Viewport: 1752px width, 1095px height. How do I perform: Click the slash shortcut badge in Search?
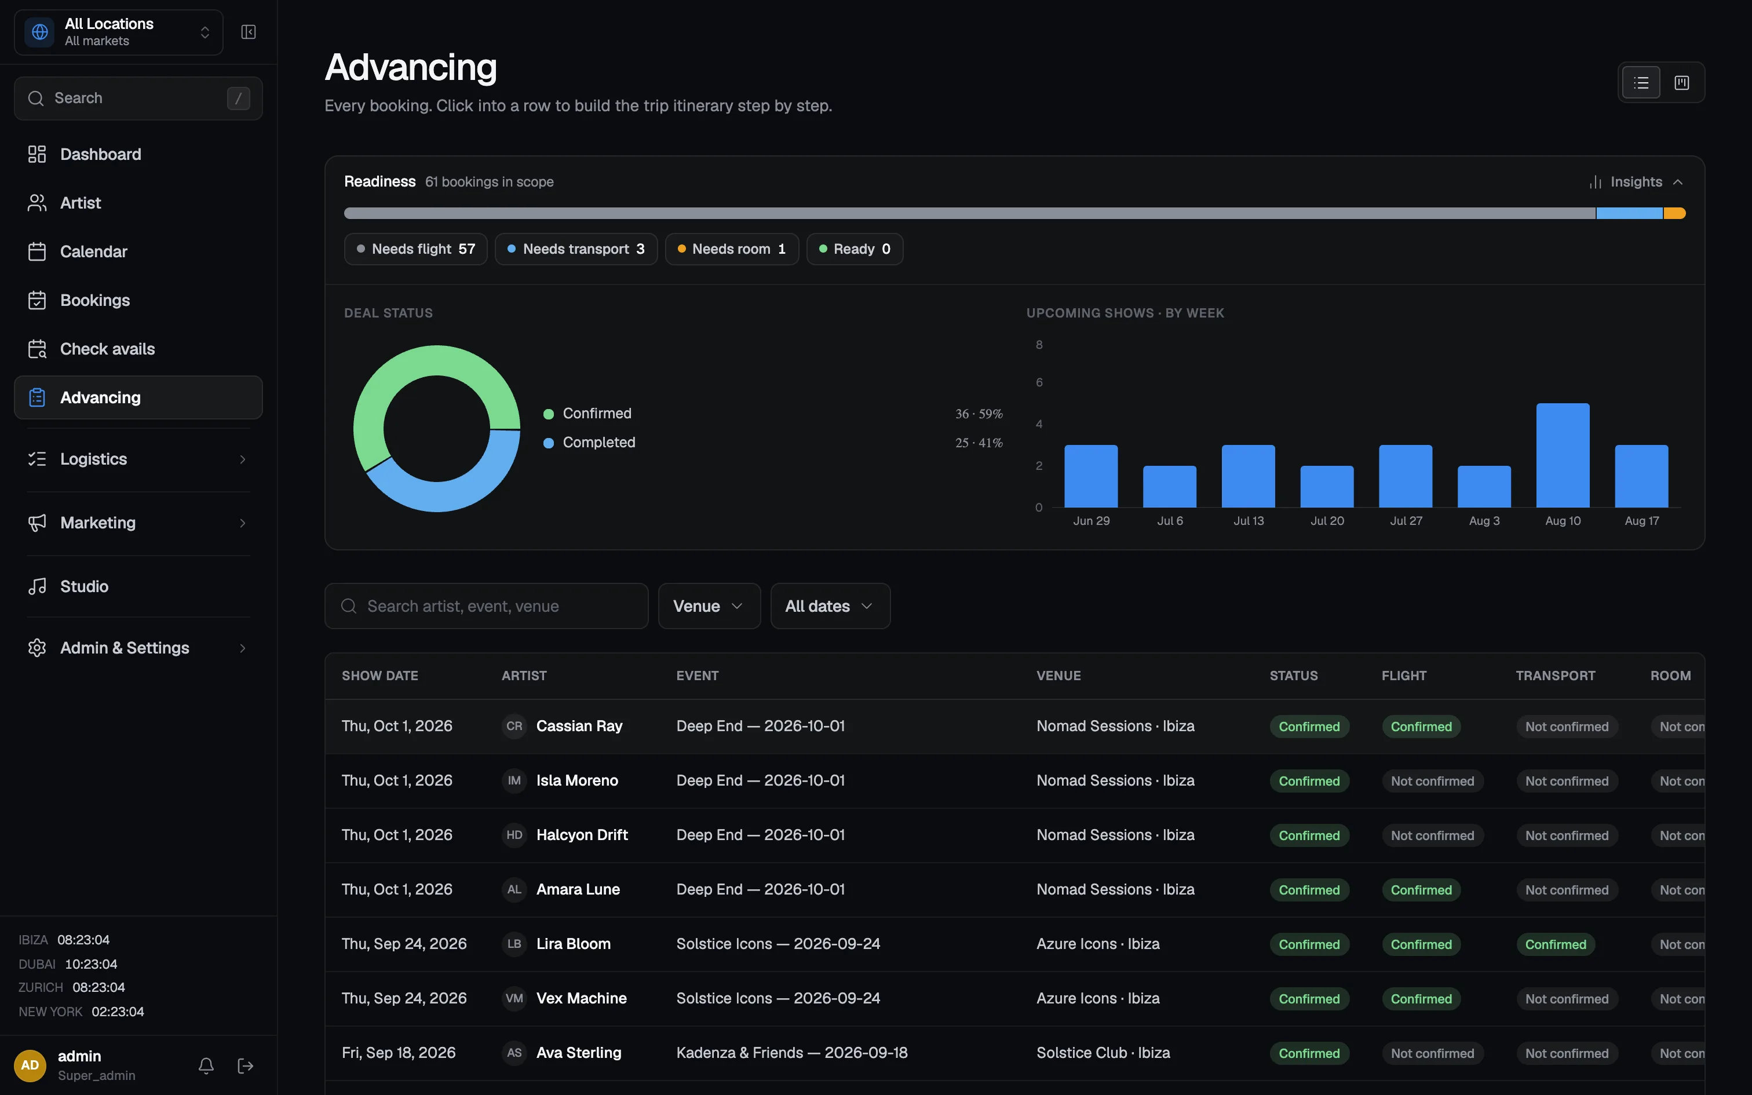click(238, 98)
